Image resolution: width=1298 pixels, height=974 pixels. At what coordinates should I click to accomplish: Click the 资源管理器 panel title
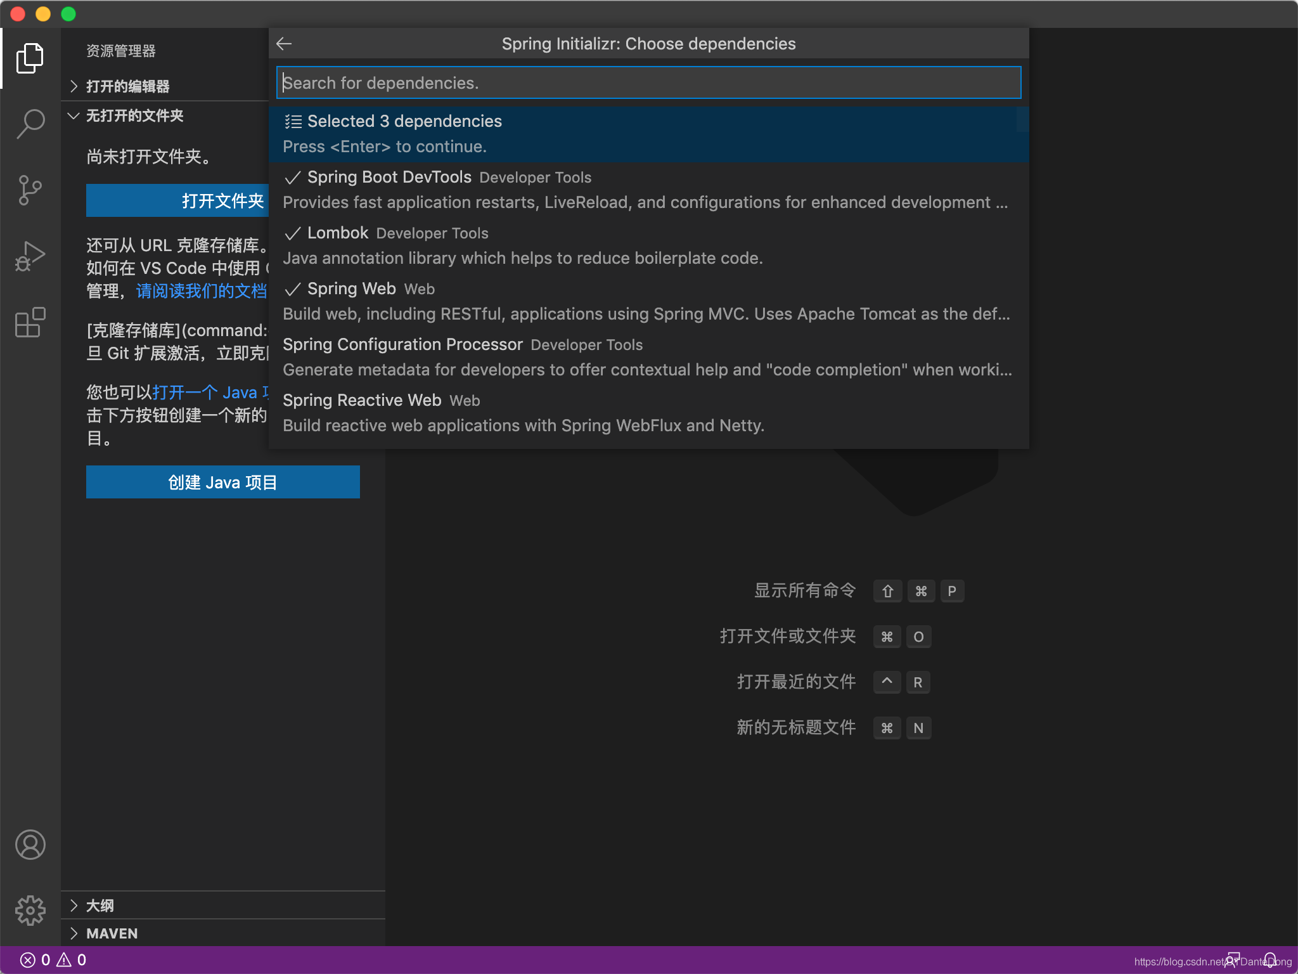click(121, 51)
